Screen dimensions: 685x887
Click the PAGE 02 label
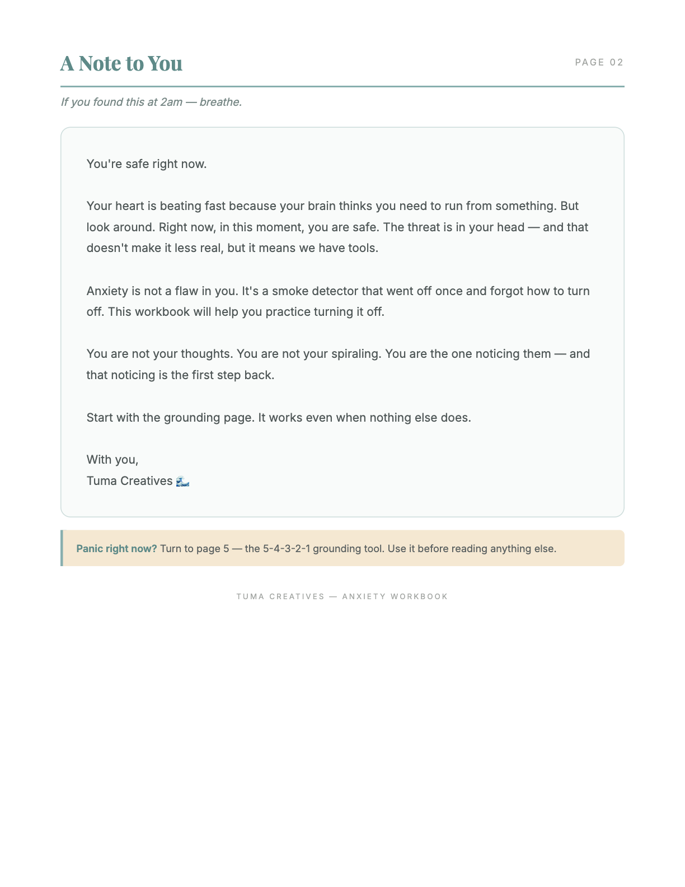pos(599,62)
